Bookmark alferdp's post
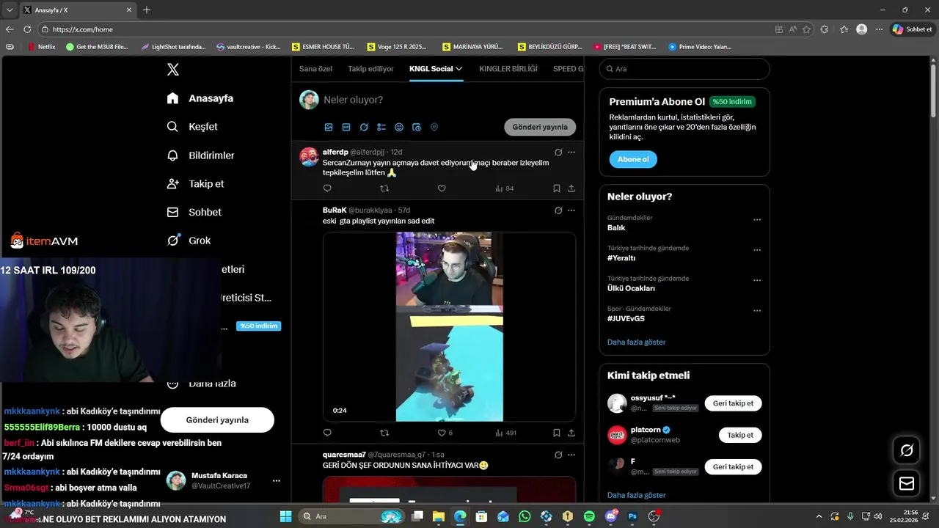Viewport: 939px width, 528px height. (x=557, y=188)
